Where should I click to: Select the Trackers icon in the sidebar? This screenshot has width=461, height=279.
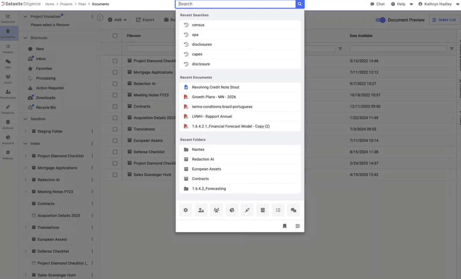[x=8, y=47]
